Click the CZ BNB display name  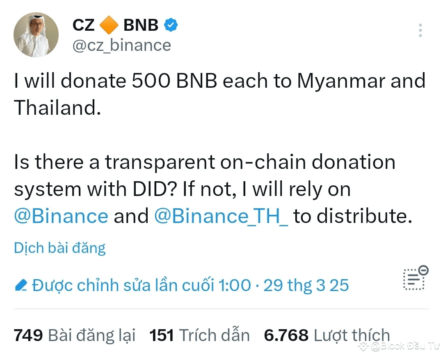pyautogui.click(x=115, y=25)
